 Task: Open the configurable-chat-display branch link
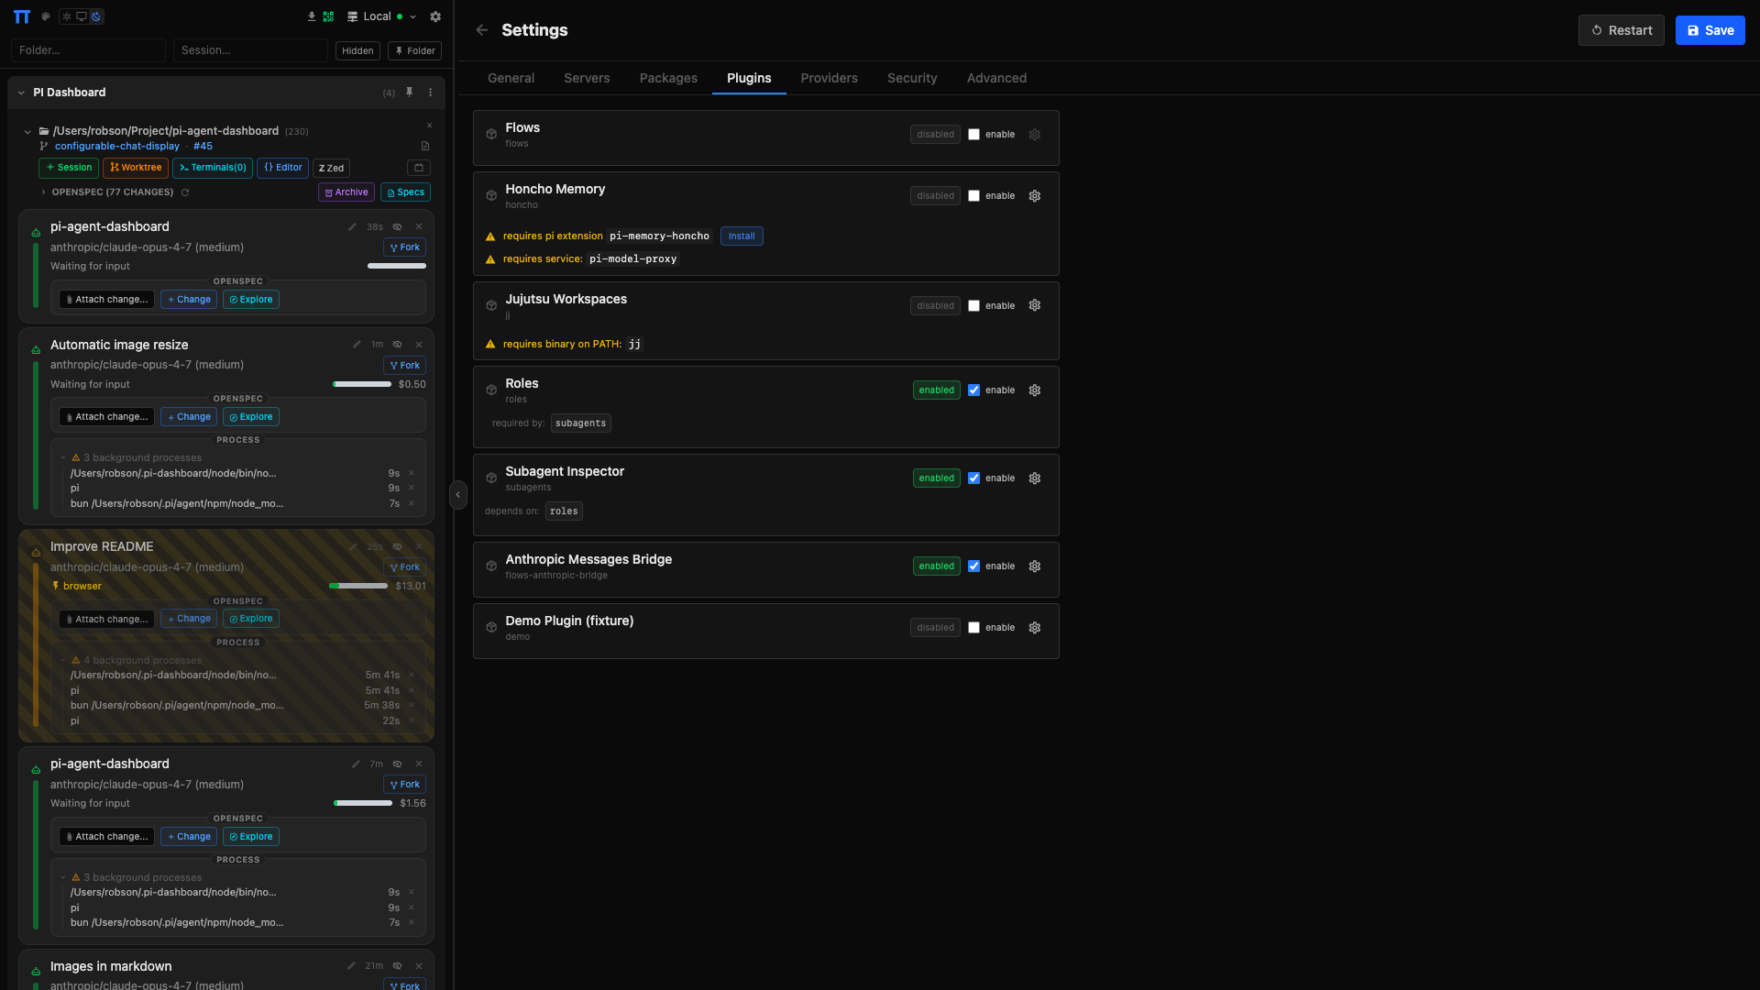point(117,147)
